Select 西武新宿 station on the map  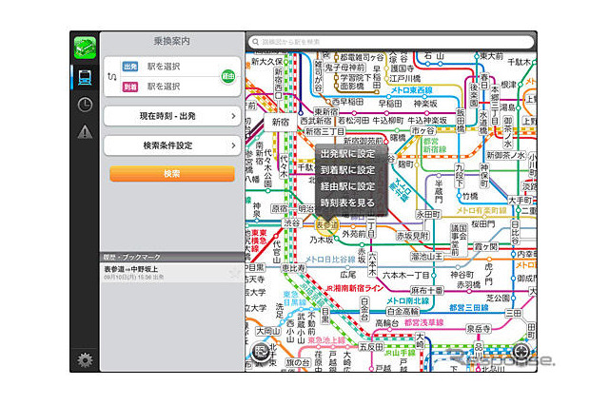coord(315,121)
